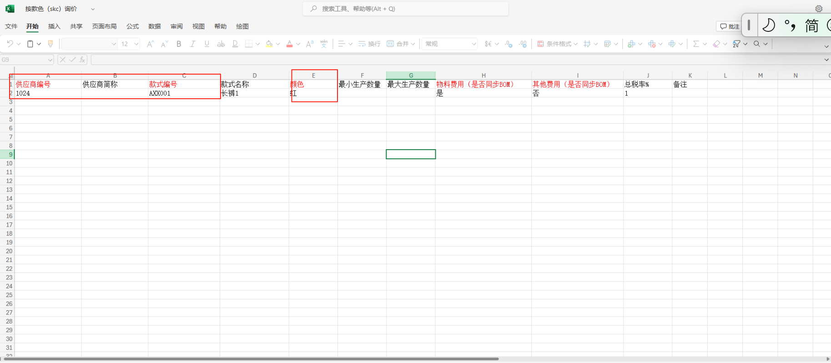
Task: Switch to the 插入 ribbon tab
Action: point(54,26)
